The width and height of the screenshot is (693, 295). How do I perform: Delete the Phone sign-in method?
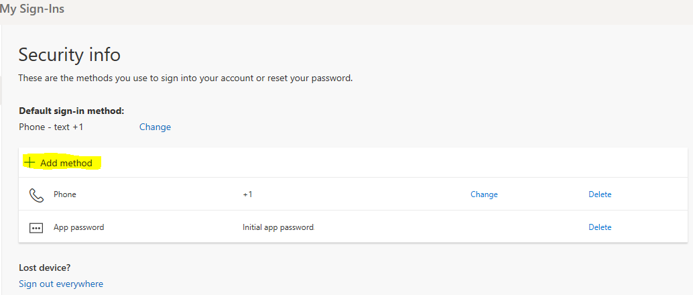pyautogui.click(x=600, y=194)
